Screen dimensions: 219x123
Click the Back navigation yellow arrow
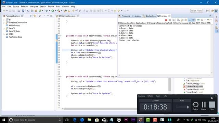coord(119,11)
